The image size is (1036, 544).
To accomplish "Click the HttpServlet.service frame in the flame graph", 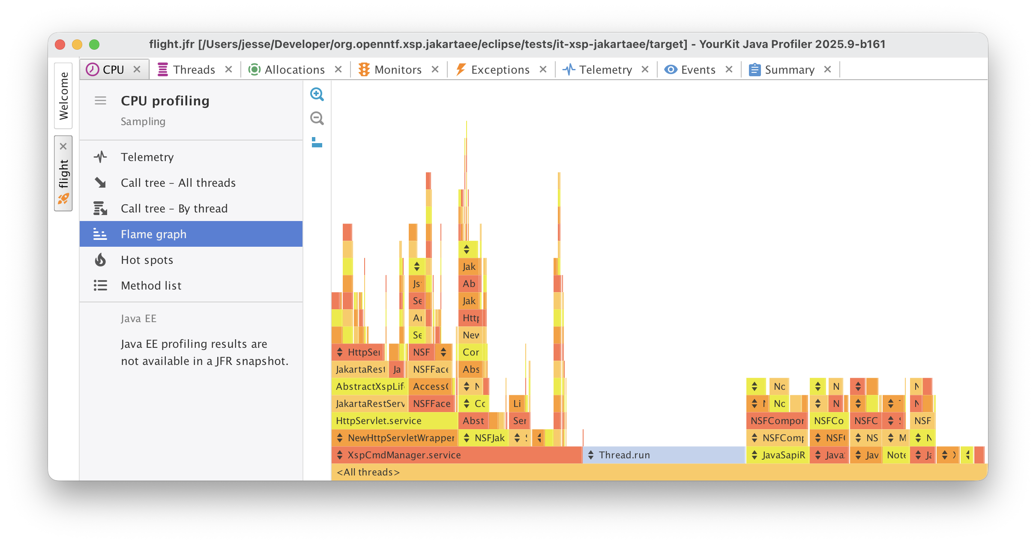I will 378,421.
